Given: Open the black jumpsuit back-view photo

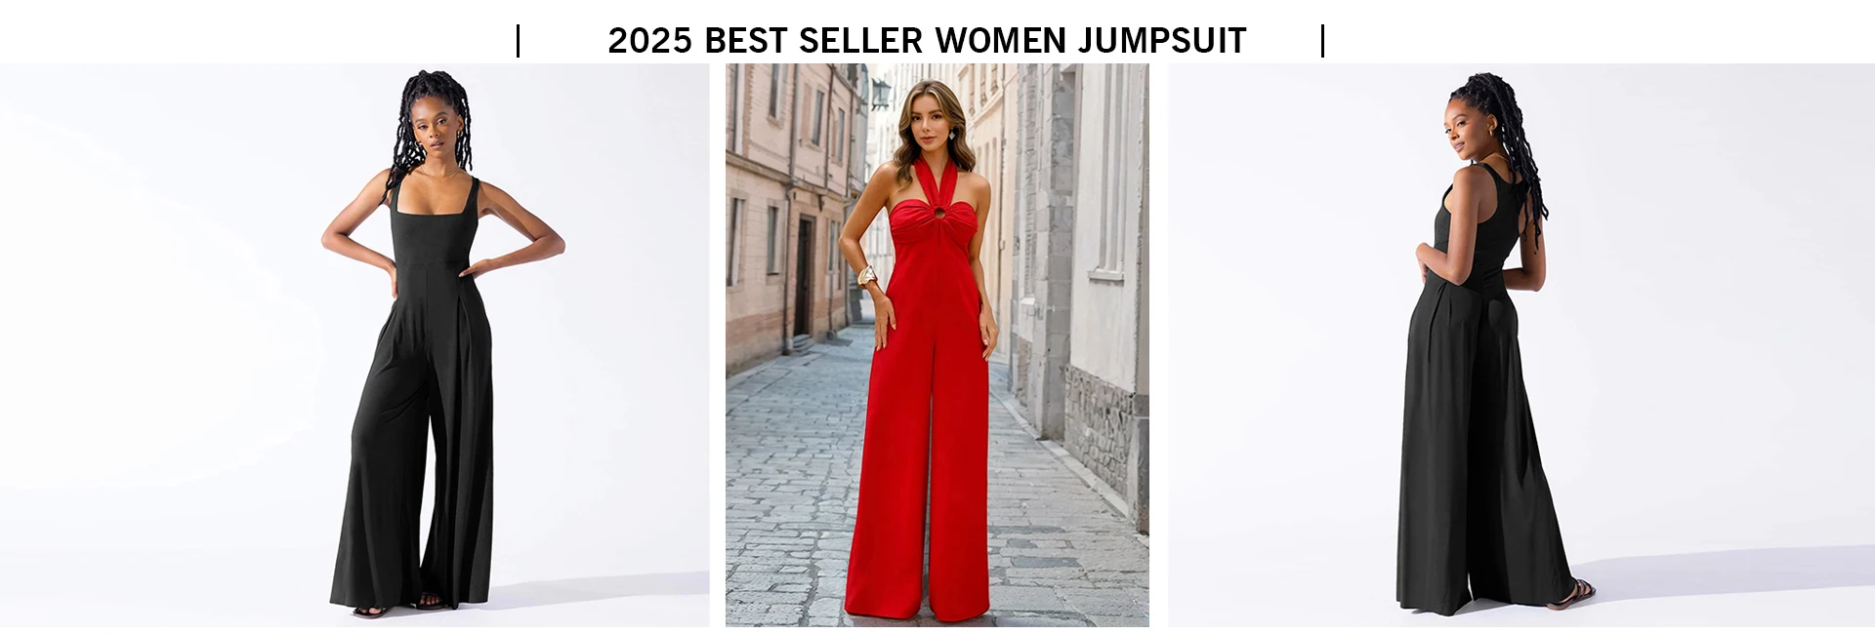Looking at the screenshot, I should point(1521,345).
